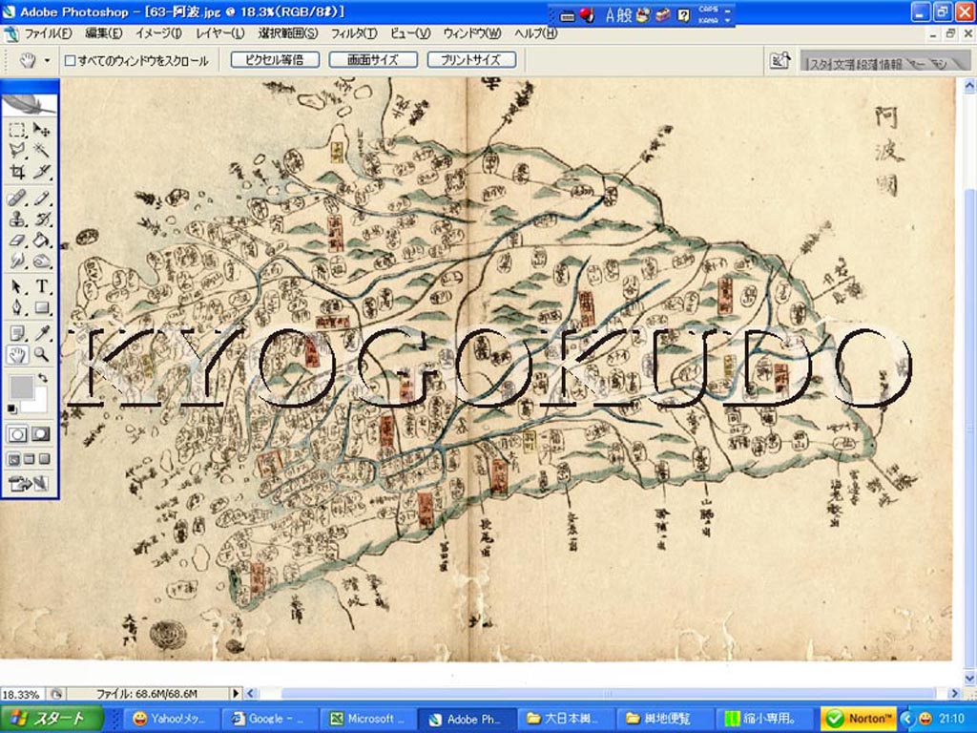The width and height of the screenshot is (977, 733).
Task: Toggle KANA indicator on IME bar
Action: click(708, 20)
